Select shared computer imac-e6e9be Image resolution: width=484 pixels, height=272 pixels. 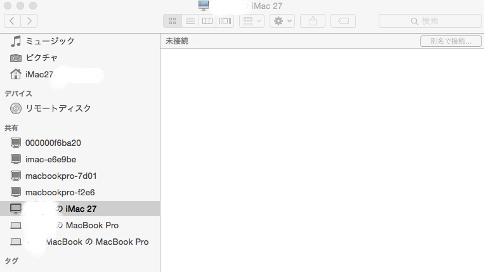(80, 159)
